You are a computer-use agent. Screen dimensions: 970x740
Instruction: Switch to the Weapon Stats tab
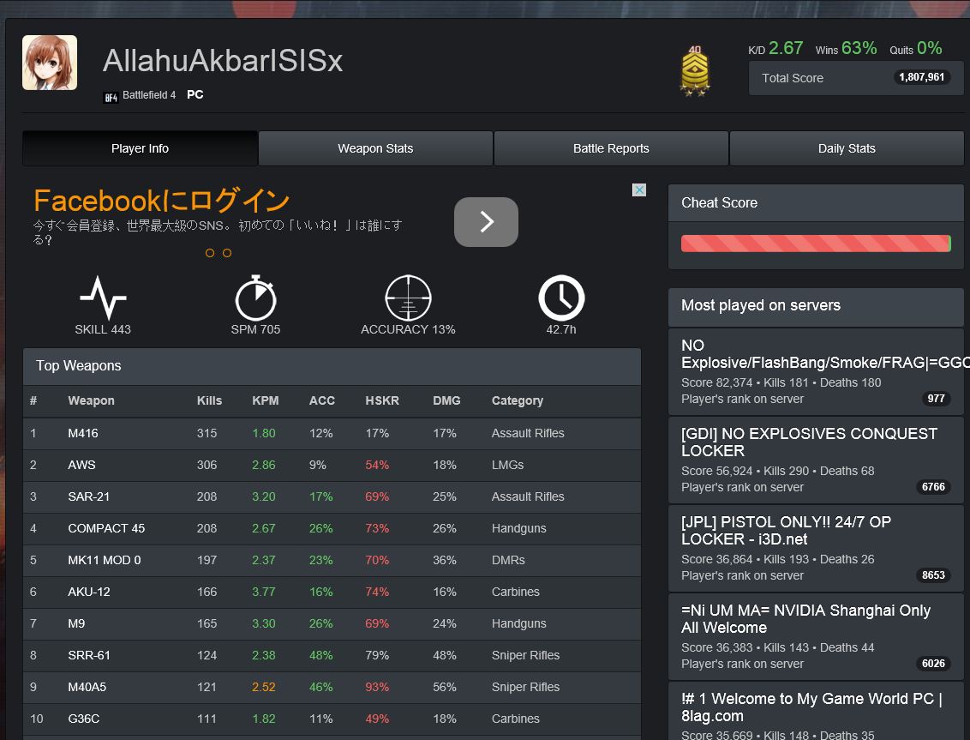click(375, 148)
